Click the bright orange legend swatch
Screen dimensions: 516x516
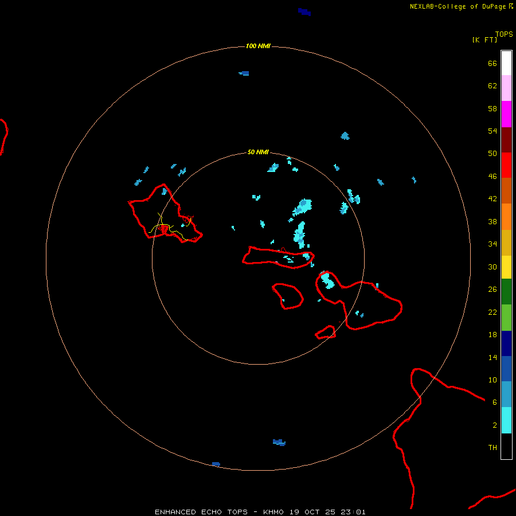(x=506, y=217)
